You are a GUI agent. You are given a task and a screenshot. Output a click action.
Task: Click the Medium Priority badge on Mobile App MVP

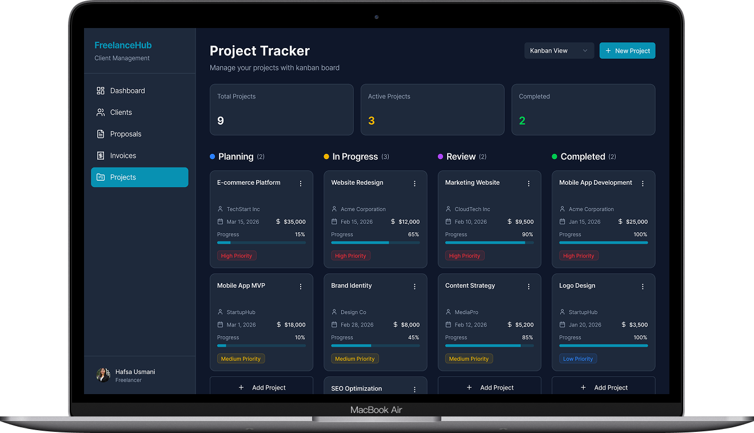[241, 359]
